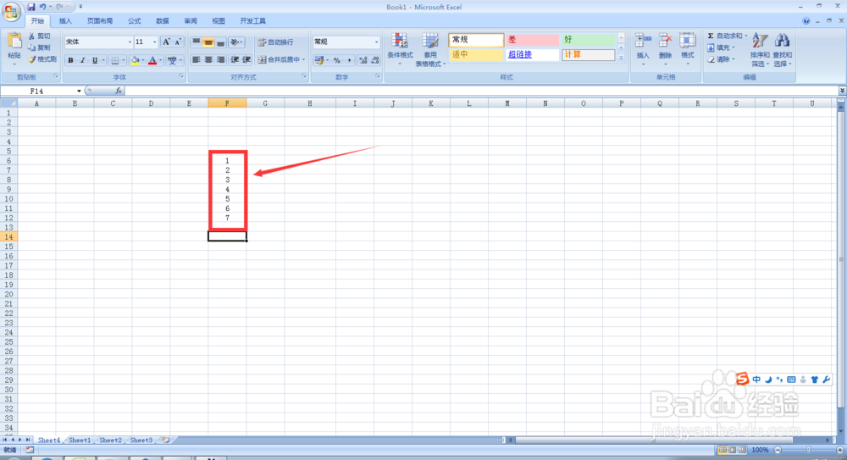Switch to the 公式 ribbon tab

point(135,21)
